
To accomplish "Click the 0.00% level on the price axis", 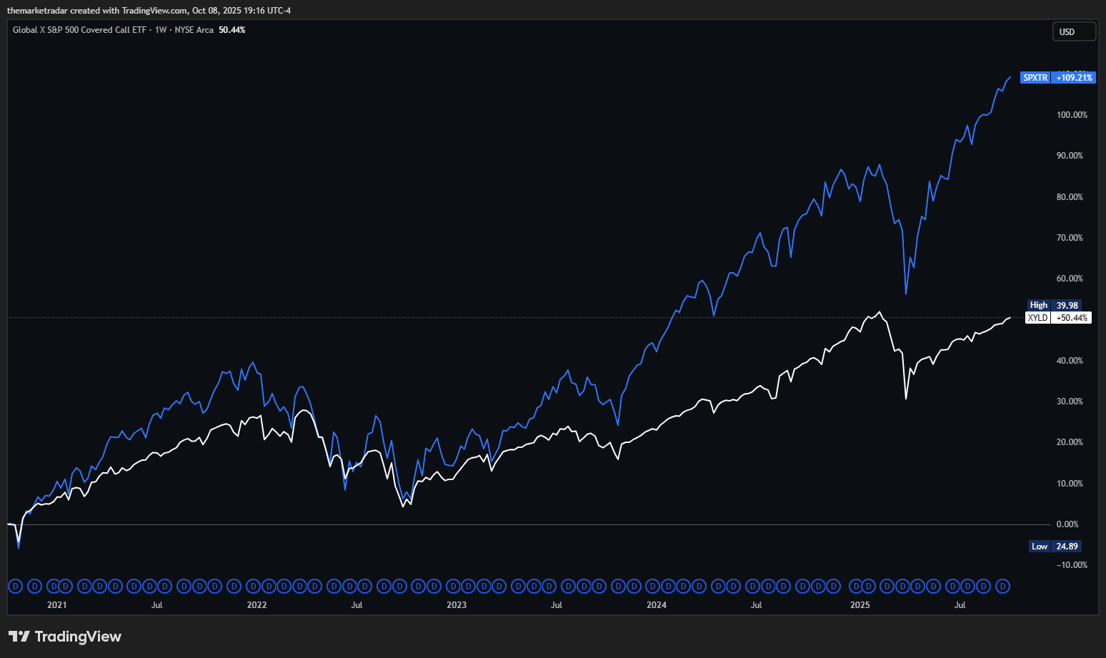I will 1067,524.
